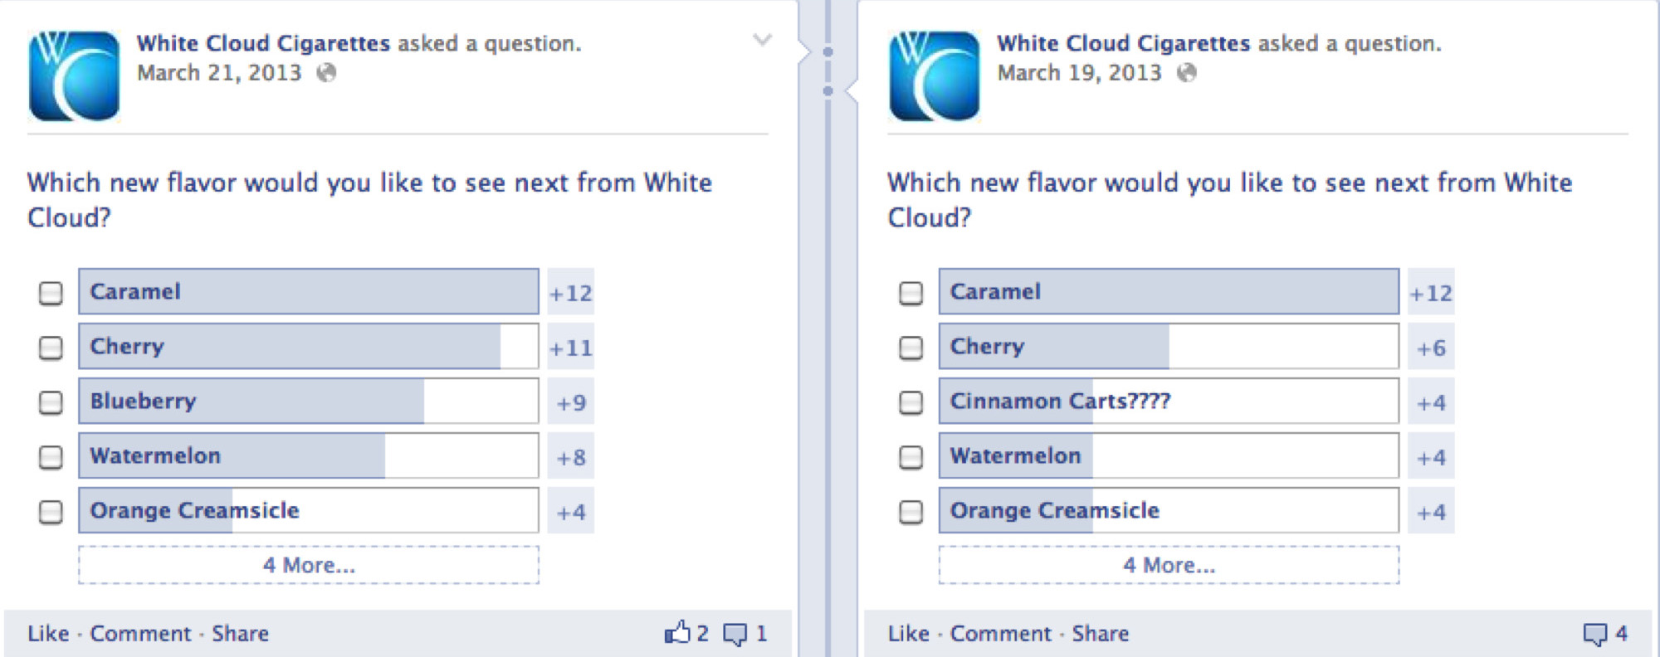Check Caramel option in March 21 poll
The image size is (1660, 657).
tap(51, 293)
